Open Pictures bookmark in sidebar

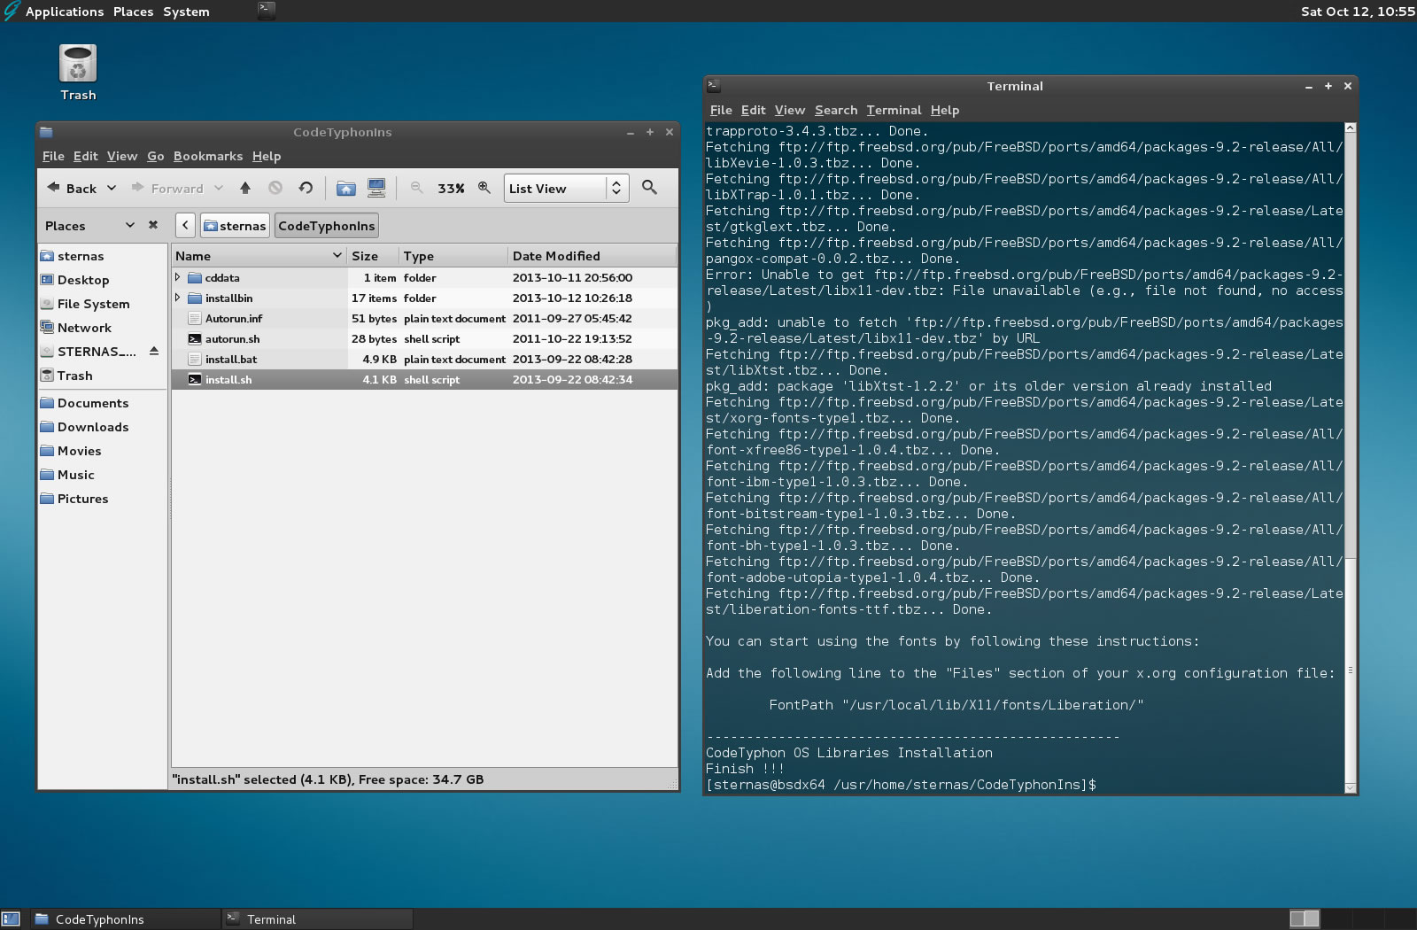tap(103, 499)
